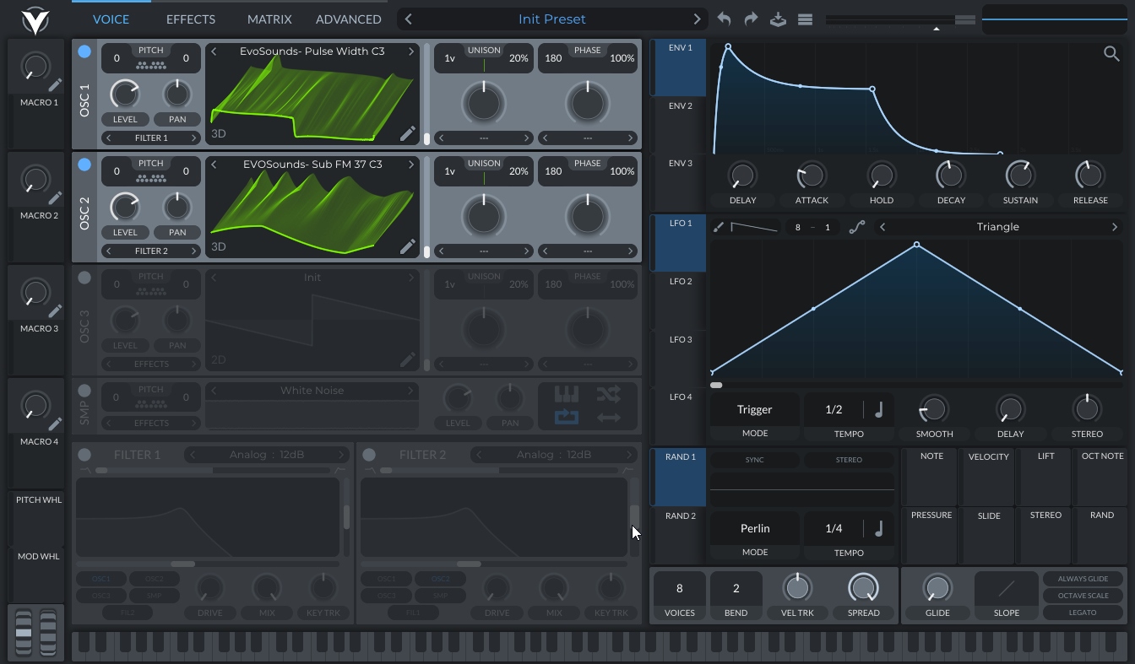Edit OSC 1 wavetable with pencil icon
The height and width of the screenshot is (664, 1135).
pyautogui.click(x=408, y=133)
